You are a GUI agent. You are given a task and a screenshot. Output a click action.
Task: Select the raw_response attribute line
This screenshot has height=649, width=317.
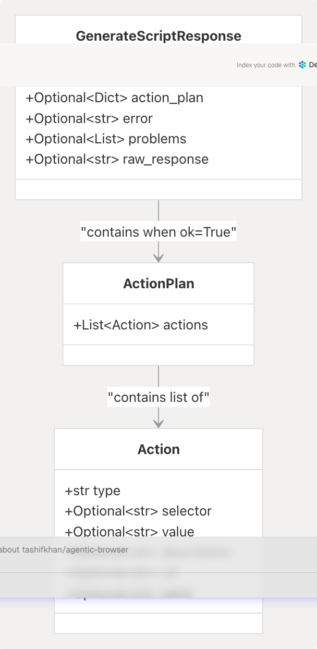coord(117,160)
